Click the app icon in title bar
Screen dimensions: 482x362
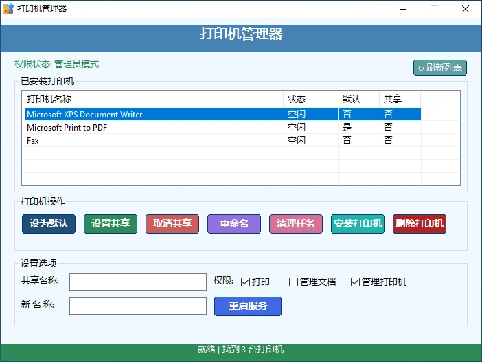tap(8, 9)
